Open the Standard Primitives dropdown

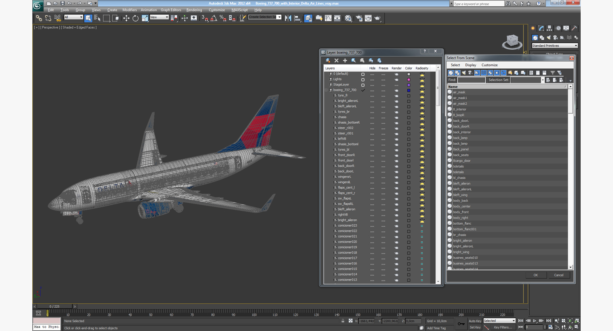pos(555,46)
